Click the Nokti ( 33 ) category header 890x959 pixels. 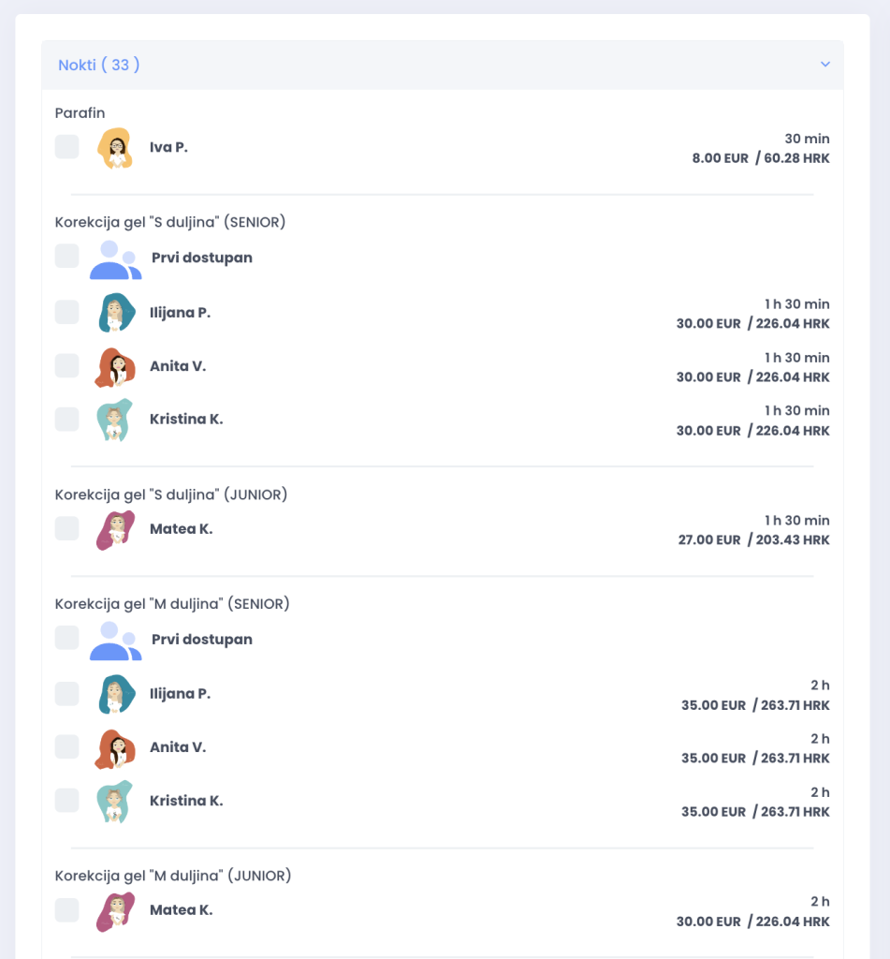coord(99,65)
